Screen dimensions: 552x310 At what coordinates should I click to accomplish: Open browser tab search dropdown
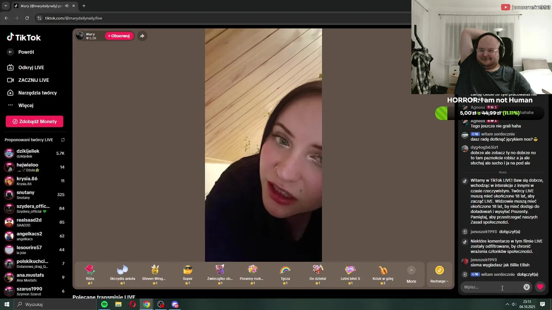(6, 6)
